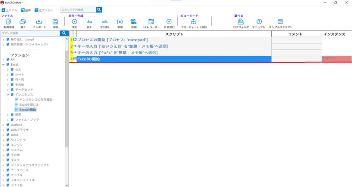The image size is (352, 187).
Task: Select the テキストファイル tree item
Action: [x=22, y=180]
